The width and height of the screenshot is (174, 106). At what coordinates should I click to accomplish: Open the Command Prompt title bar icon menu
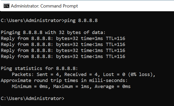(x=6, y=6)
